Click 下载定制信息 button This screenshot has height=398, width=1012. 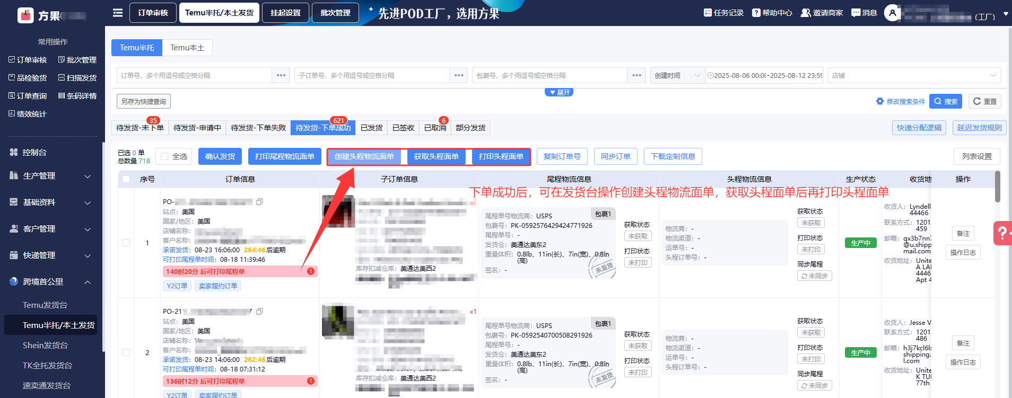pyautogui.click(x=673, y=156)
